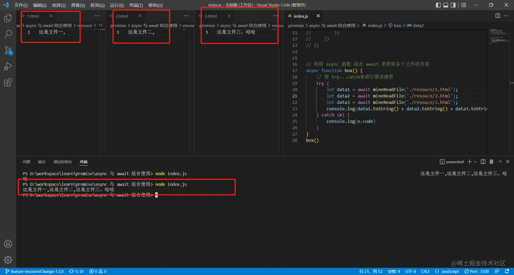The height and width of the screenshot is (275, 514).
Task: Show errors and warnings count in status bar
Action: pyautogui.click(x=98, y=271)
